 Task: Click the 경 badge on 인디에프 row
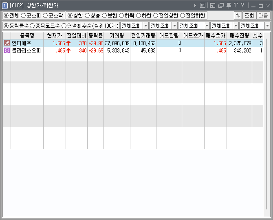coord(7,43)
